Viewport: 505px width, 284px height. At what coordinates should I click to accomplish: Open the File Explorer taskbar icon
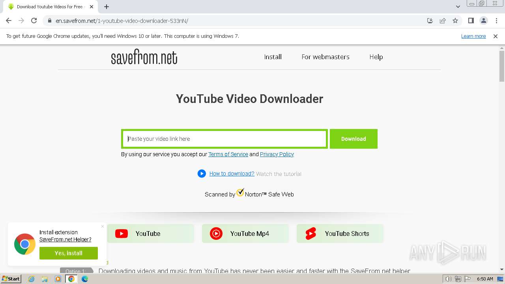(45, 279)
